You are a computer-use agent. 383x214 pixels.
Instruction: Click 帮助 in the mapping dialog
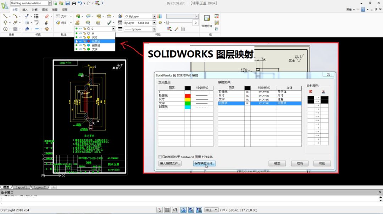pos(322,163)
